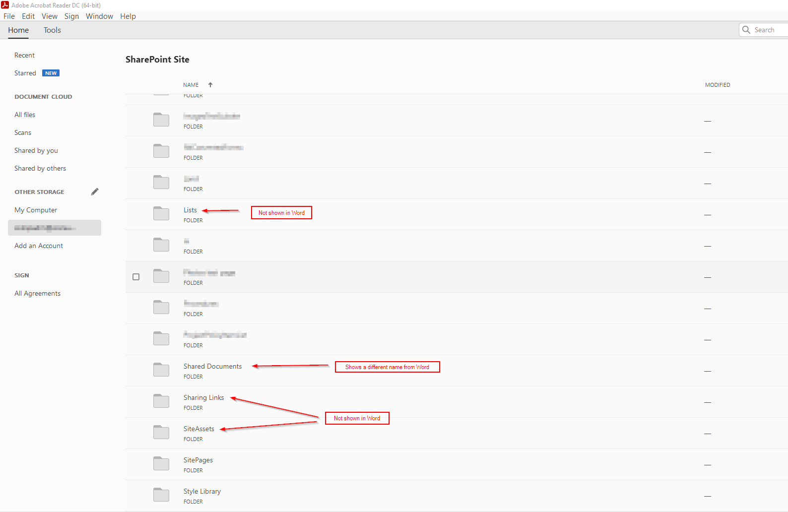788x512 pixels.
Task: Click the SiteAssets folder icon
Action: [x=161, y=432]
